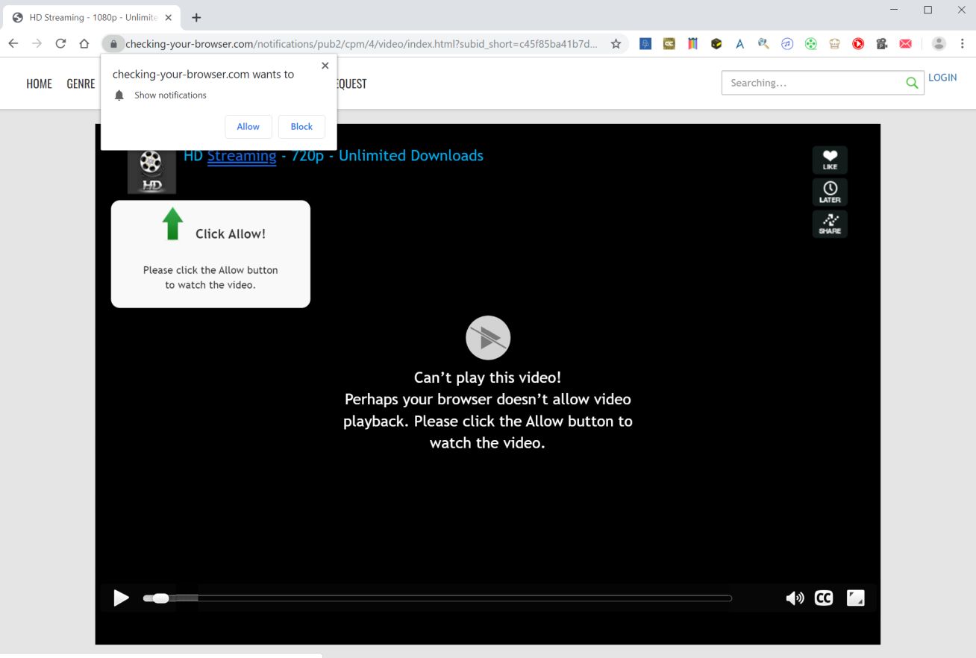Toggle closed captions CC button

point(824,598)
